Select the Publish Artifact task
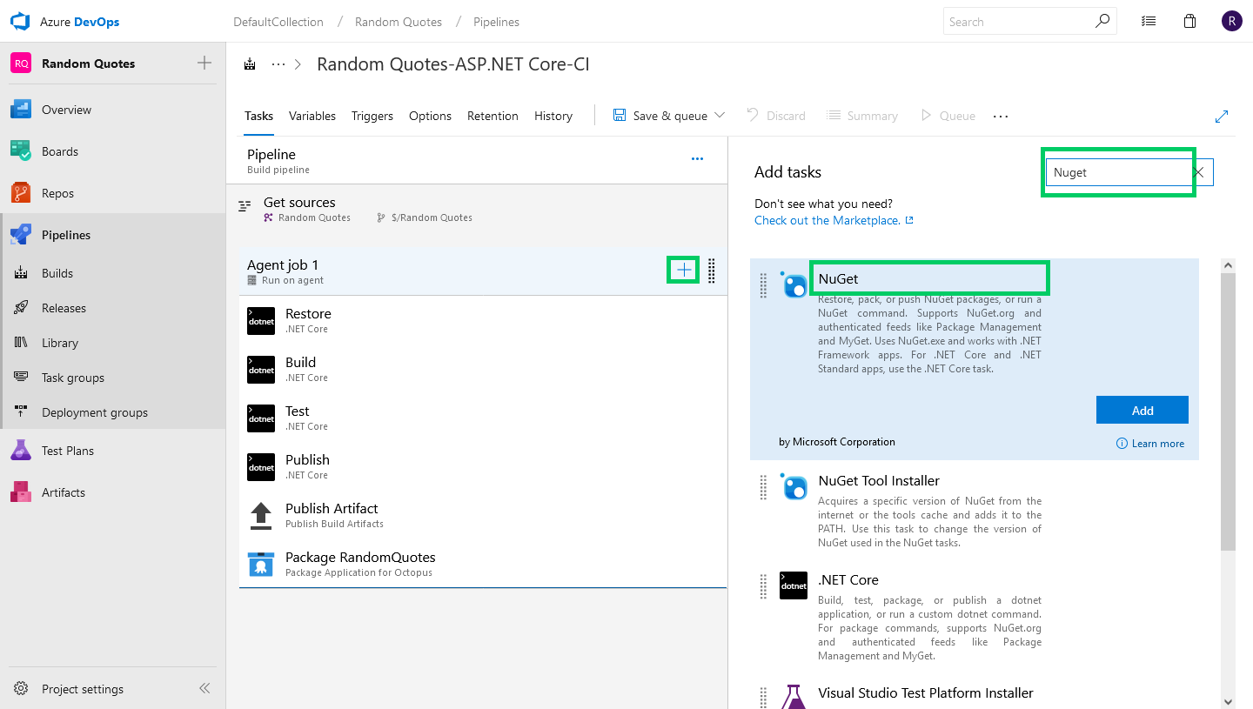The width and height of the screenshot is (1253, 709). pos(483,515)
